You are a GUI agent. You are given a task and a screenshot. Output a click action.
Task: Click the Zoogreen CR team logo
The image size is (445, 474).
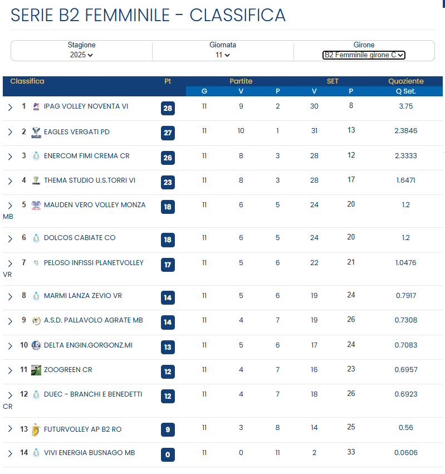coord(36,370)
